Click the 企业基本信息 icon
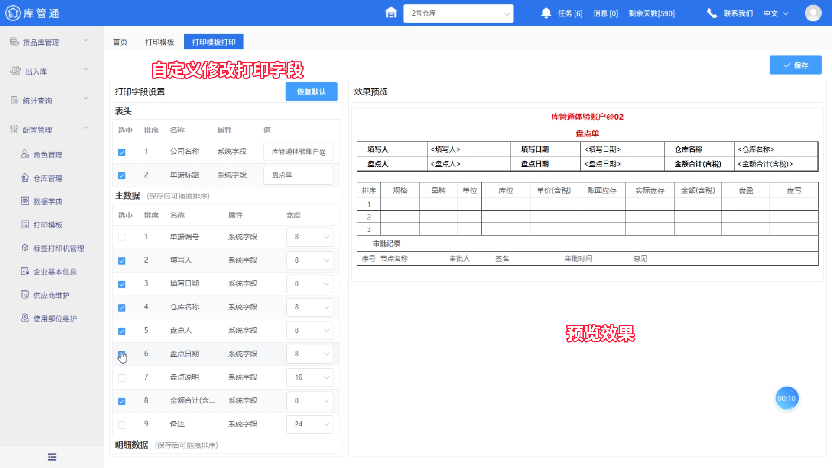Screen dimensions: 832x468 [x=25, y=271]
